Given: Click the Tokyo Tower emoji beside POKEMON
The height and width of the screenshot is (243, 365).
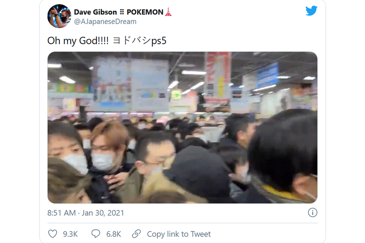Looking at the screenshot, I should click(x=168, y=12).
